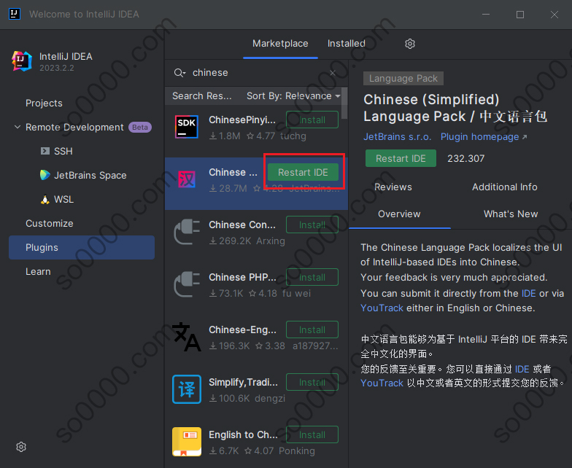572x468 pixels.
Task: Click the Chinese-Eng translate icon
Action: click(x=187, y=337)
